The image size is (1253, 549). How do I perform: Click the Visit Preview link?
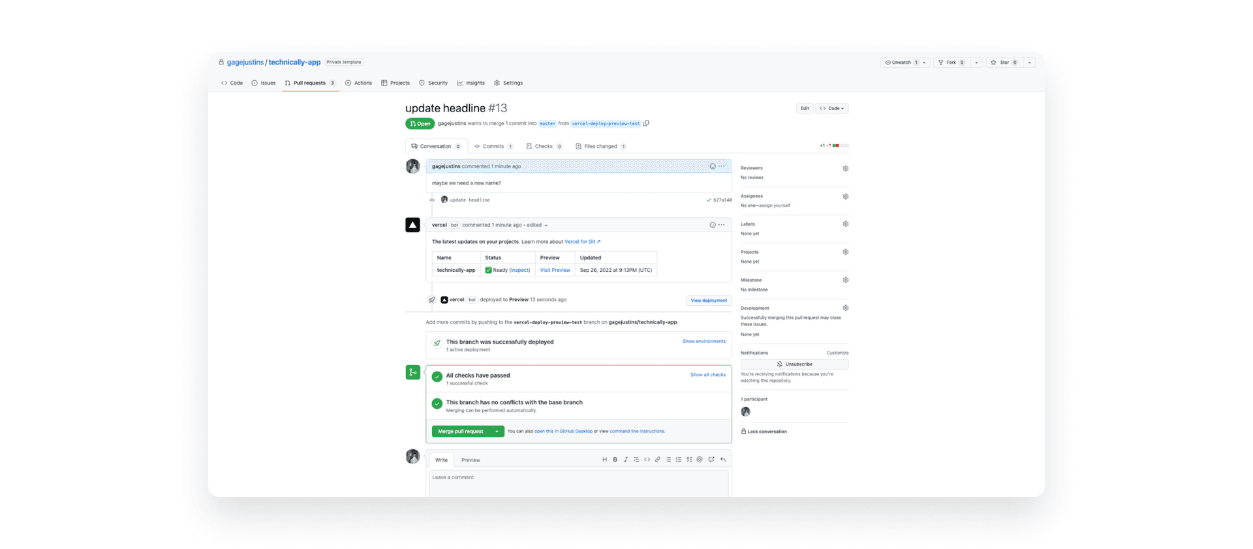[555, 270]
